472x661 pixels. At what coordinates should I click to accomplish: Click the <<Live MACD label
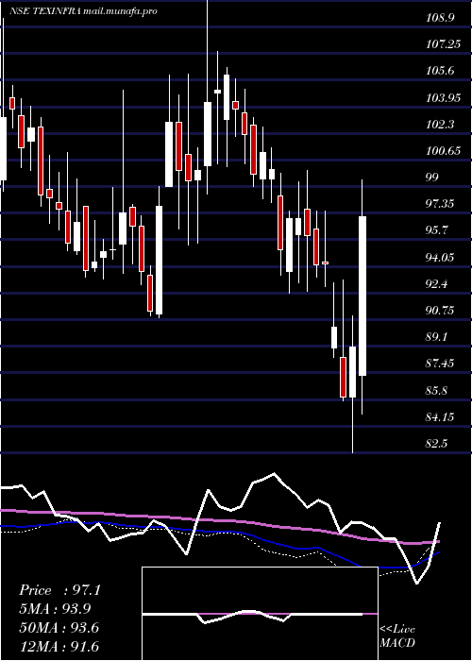pos(397,636)
